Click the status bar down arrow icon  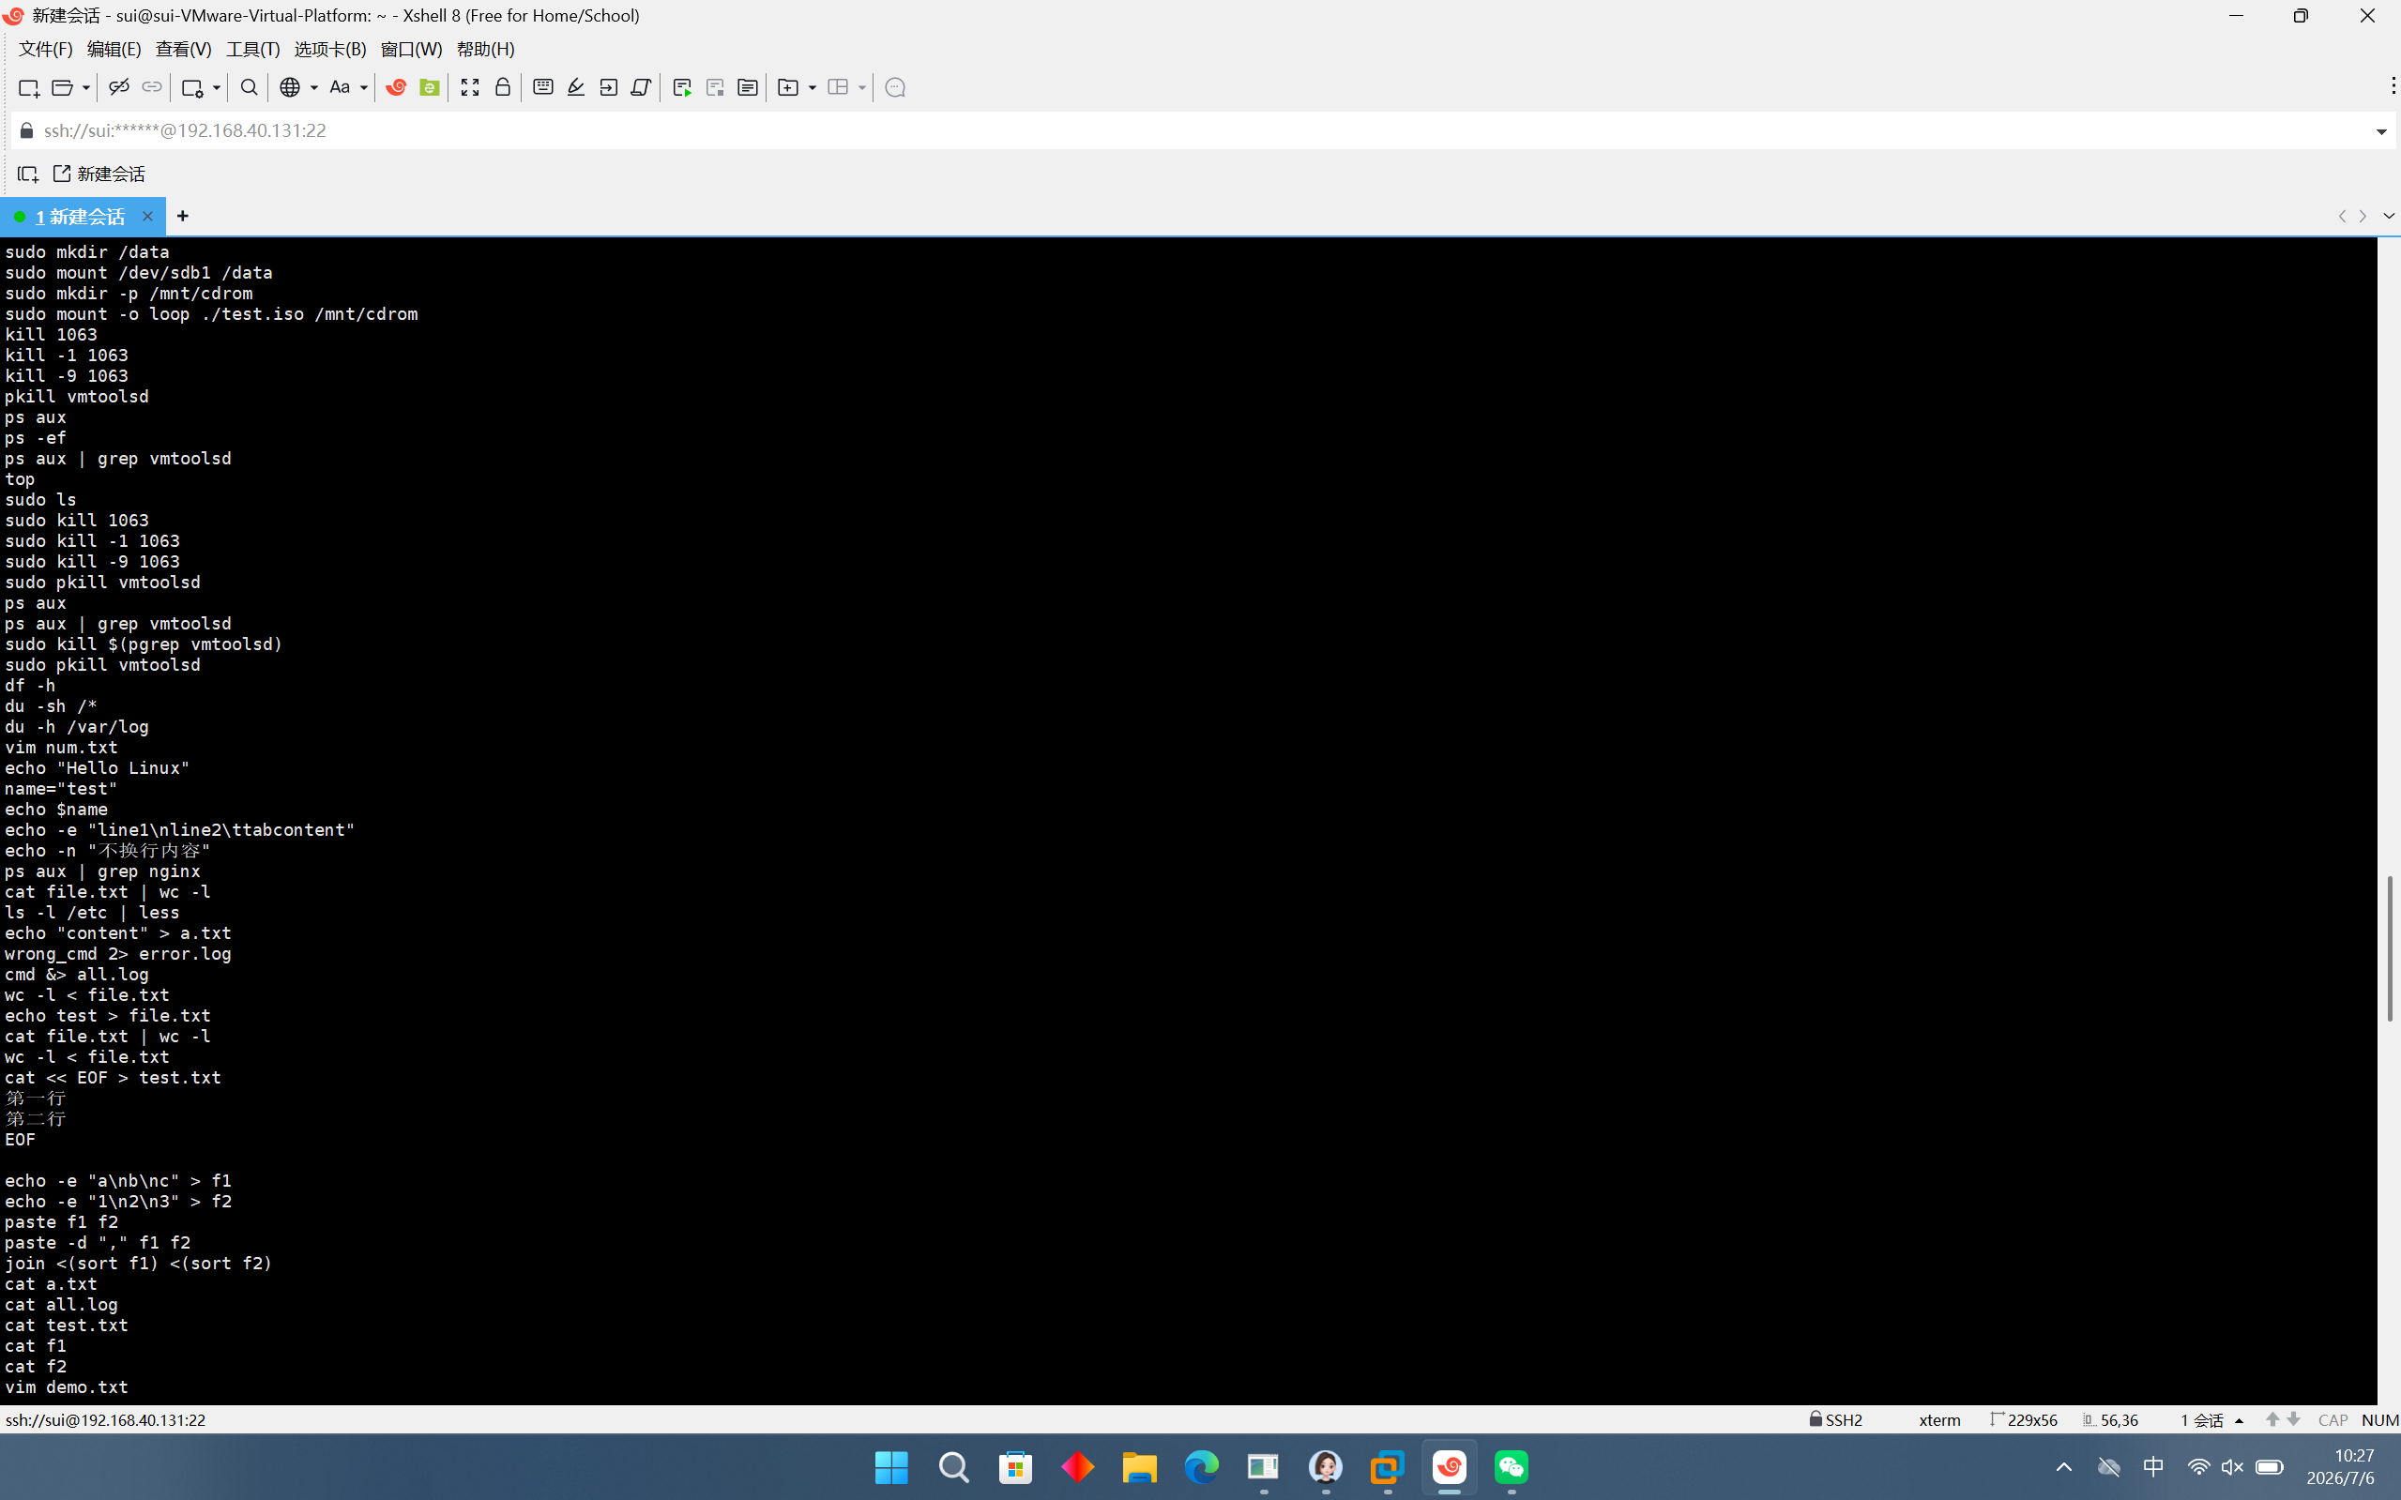(x=2294, y=1419)
